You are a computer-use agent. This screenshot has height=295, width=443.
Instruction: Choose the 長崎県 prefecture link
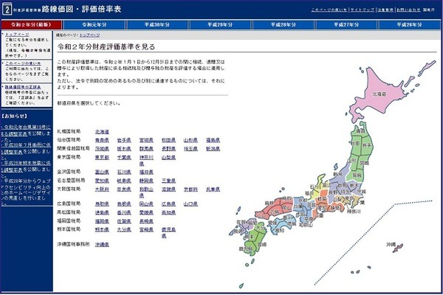(146, 221)
